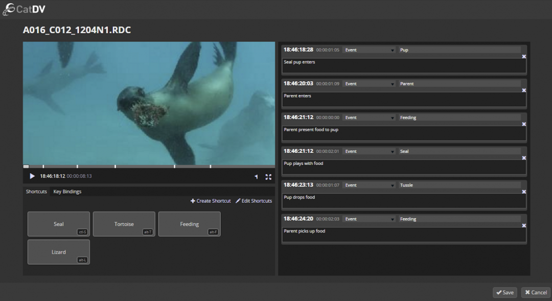Image resolution: width=552 pixels, height=301 pixels.
Task: Cancel the current edits
Action: 535,292
